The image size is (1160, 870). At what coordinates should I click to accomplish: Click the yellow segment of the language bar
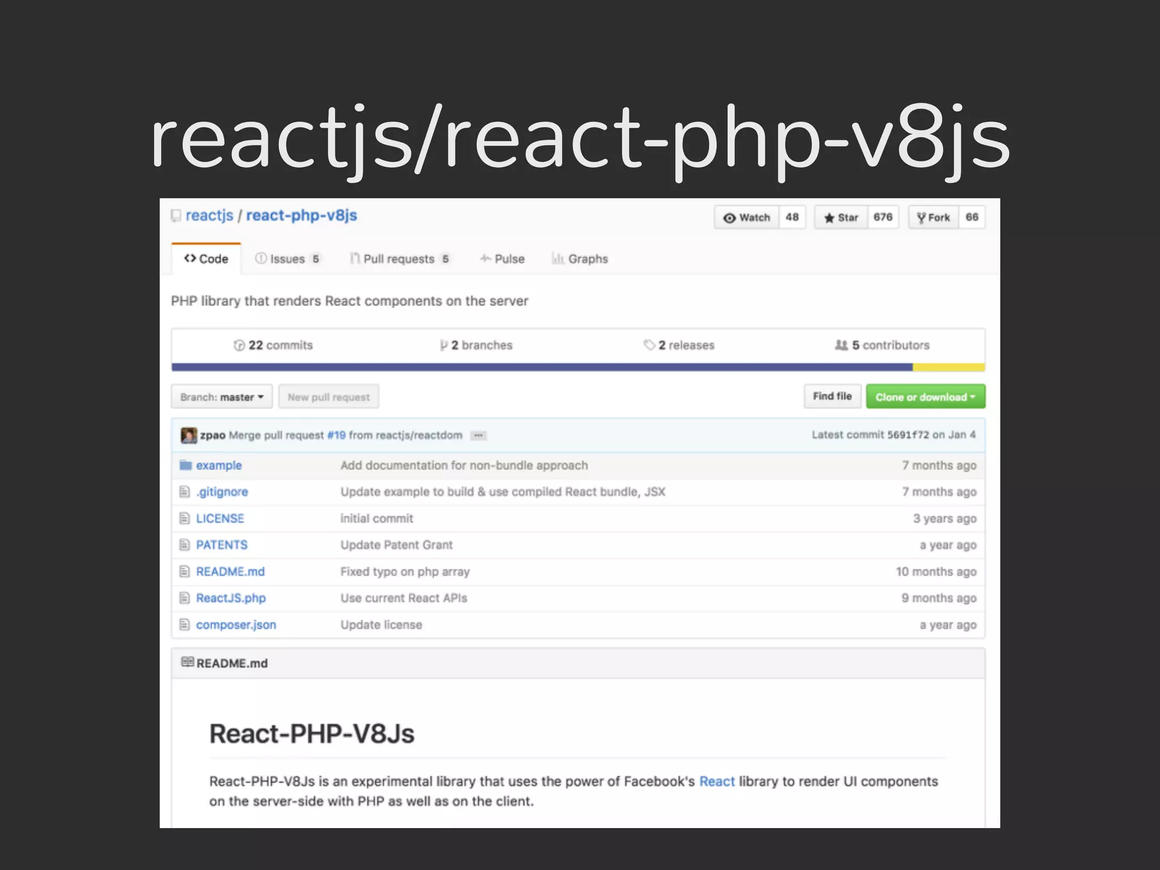[949, 367]
